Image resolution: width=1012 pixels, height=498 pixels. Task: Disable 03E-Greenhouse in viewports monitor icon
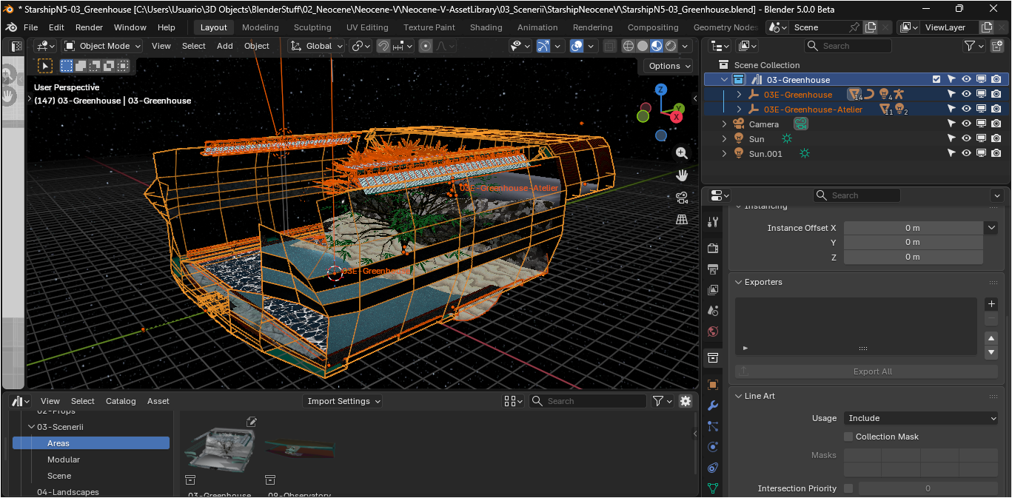[981, 94]
